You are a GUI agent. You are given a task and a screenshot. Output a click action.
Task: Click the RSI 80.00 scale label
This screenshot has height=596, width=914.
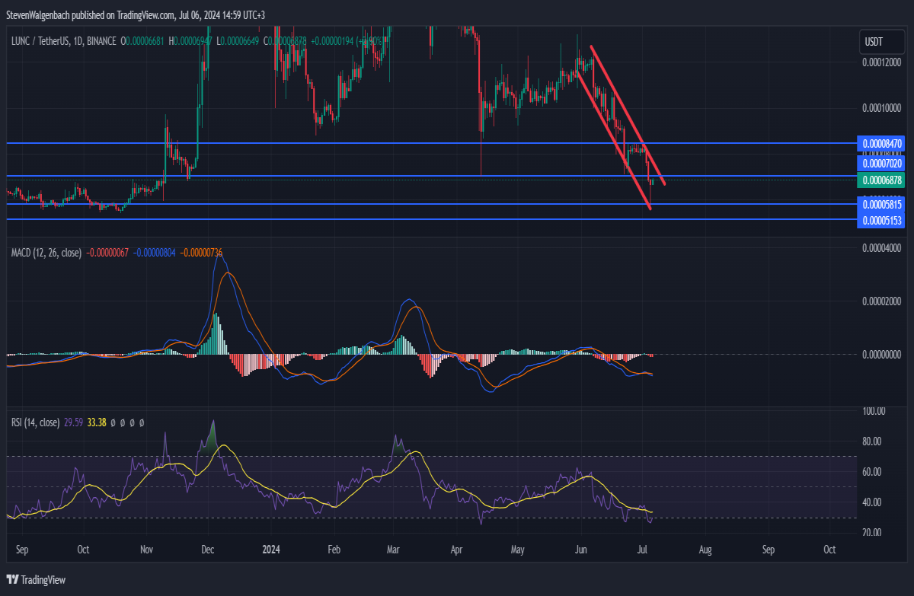(872, 441)
